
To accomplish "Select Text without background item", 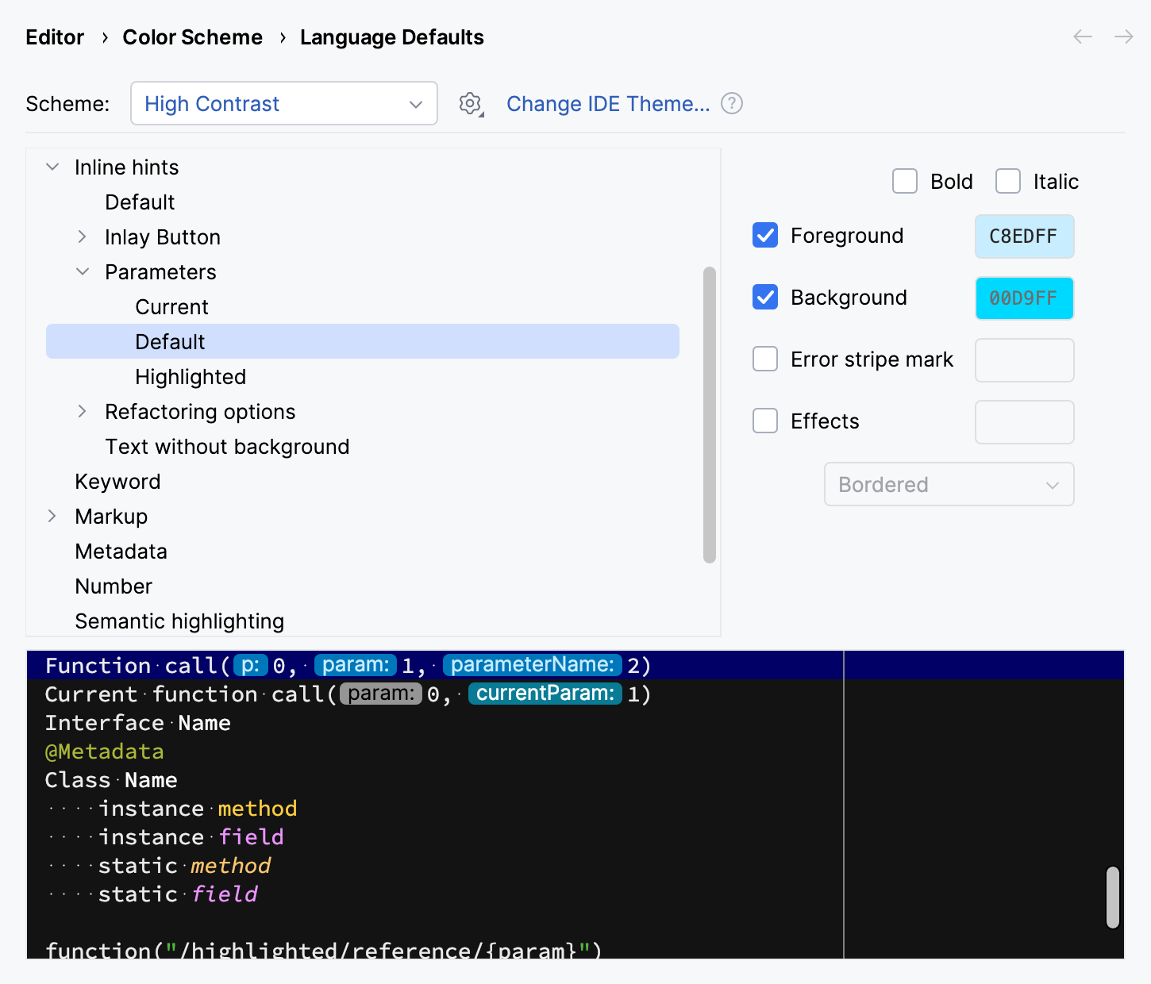I will pos(227,447).
